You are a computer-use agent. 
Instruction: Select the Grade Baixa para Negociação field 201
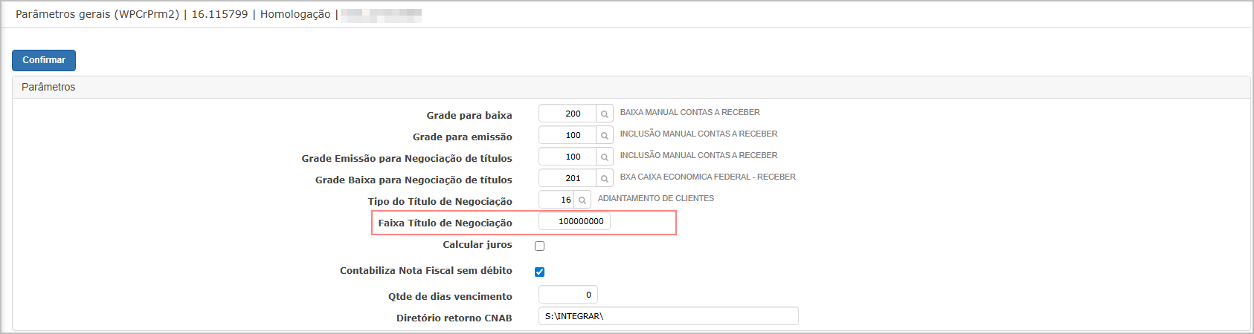(567, 178)
